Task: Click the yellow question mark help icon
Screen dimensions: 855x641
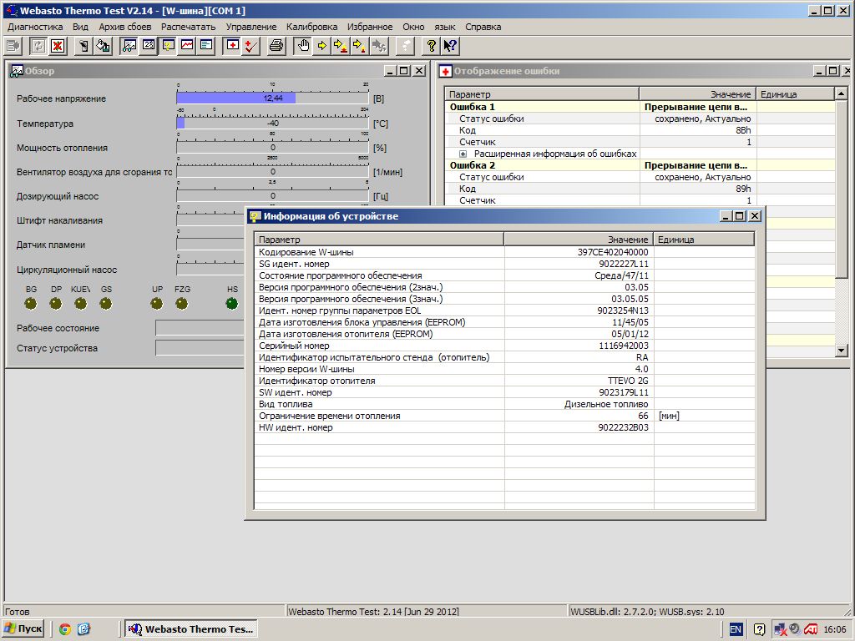Action: 431,46
